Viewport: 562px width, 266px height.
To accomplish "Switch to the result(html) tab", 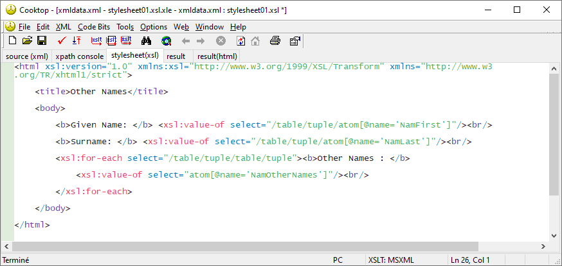I will [217, 56].
